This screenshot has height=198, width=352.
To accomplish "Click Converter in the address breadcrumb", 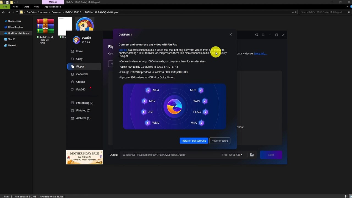I will (x=56, y=12).
